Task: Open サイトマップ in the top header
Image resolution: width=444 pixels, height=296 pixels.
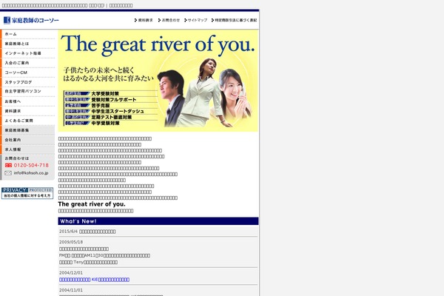Action: pyautogui.click(x=195, y=20)
